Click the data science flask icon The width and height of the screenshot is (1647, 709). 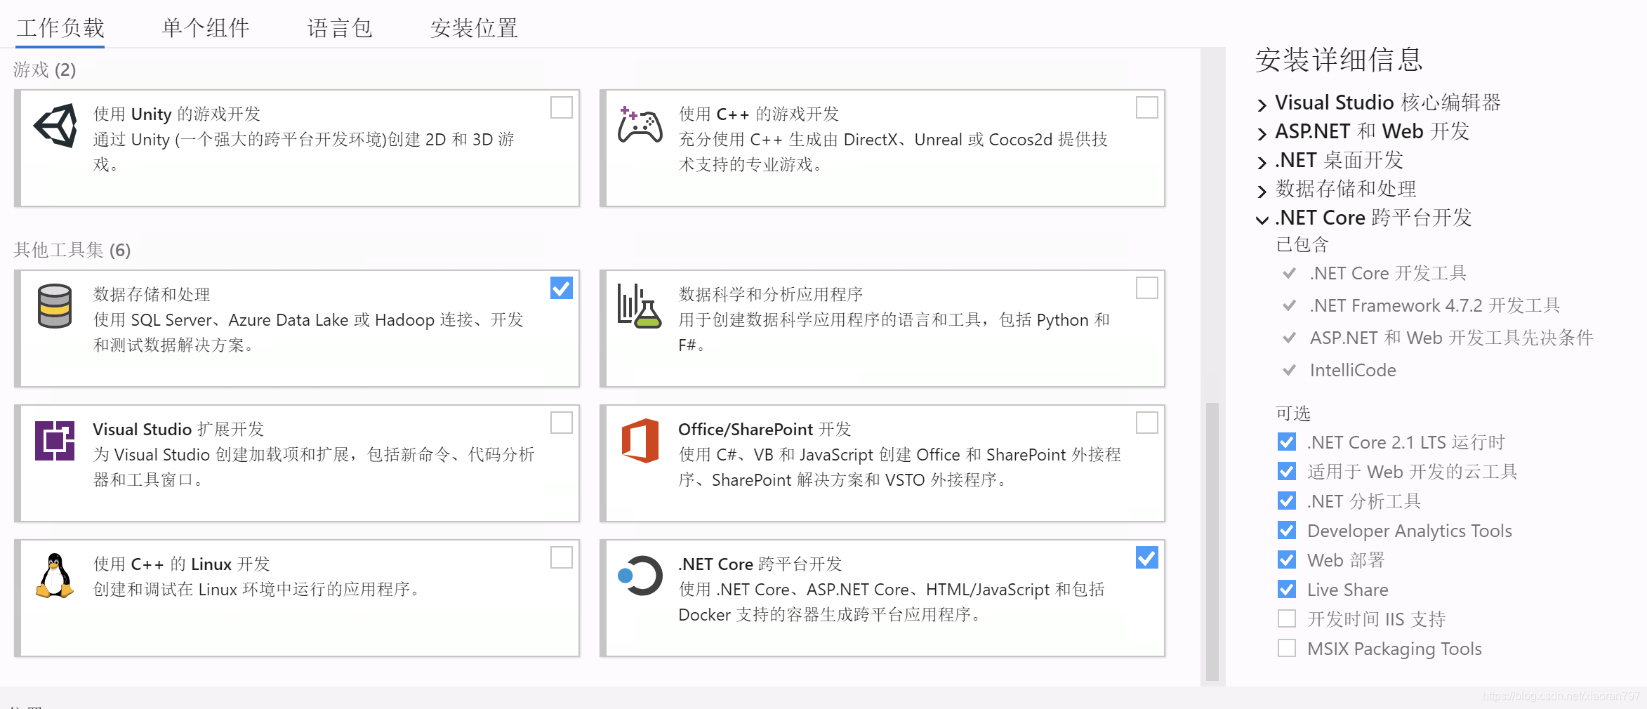[x=639, y=306]
